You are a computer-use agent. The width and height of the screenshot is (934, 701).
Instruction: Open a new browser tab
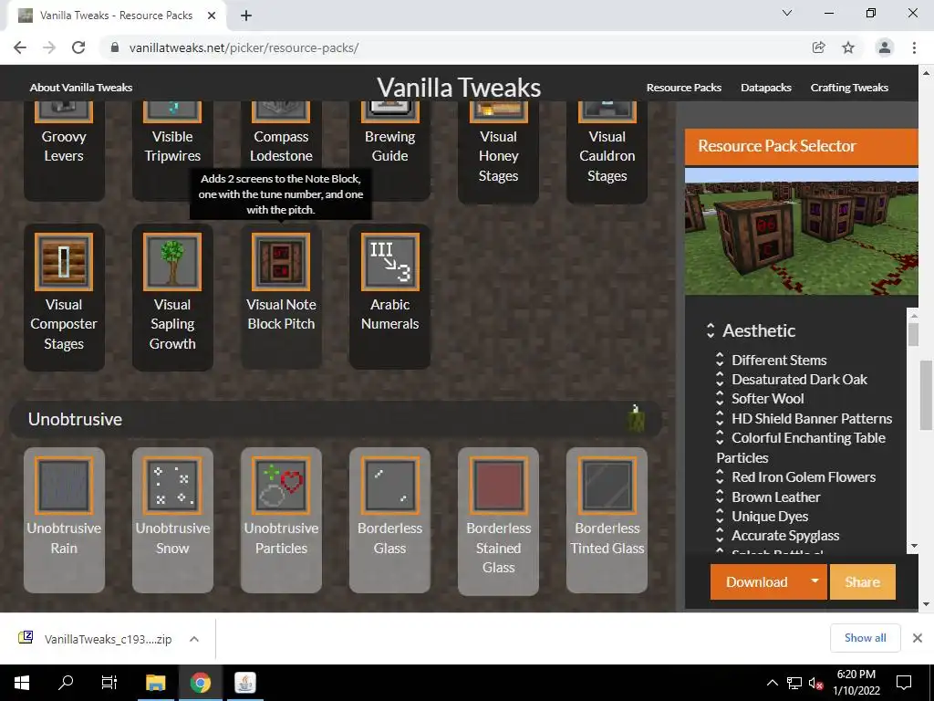click(246, 16)
